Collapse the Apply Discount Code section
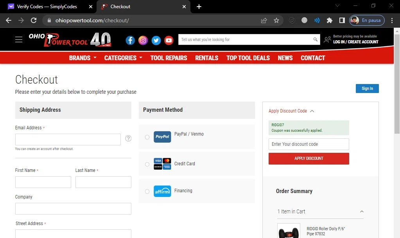Screen dimensions: 400x238 tap(291, 111)
